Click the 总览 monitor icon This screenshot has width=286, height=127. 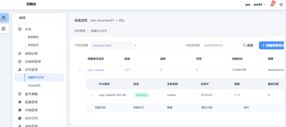point(20,29)
